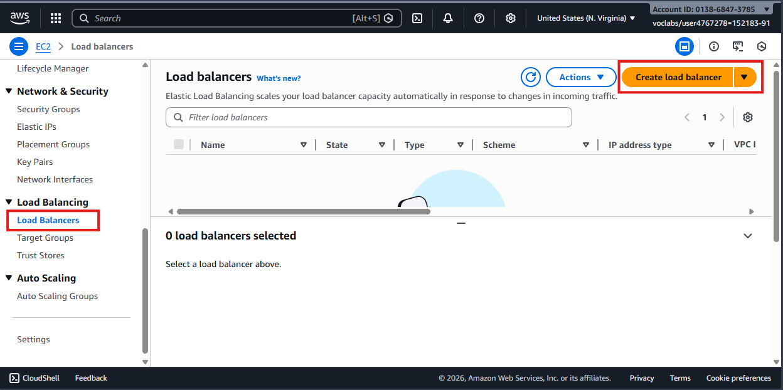Viewport: 783px width, 390px height.
Task: Refresh the load balancers list
Action: pyautogui.click(x=531, y=77)
